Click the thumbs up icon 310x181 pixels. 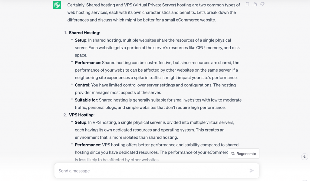click(x=255, y=4)
